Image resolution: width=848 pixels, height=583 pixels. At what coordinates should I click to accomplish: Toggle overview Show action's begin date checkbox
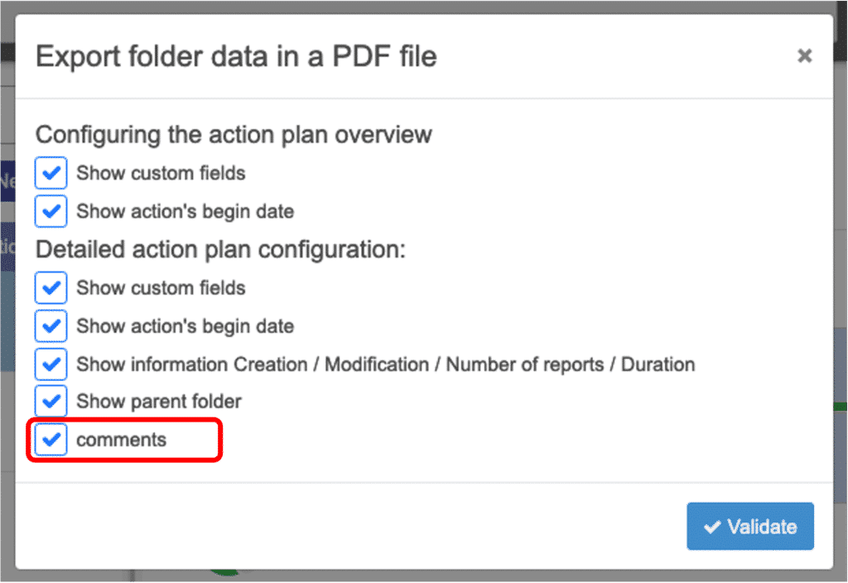tap(51, 211)
